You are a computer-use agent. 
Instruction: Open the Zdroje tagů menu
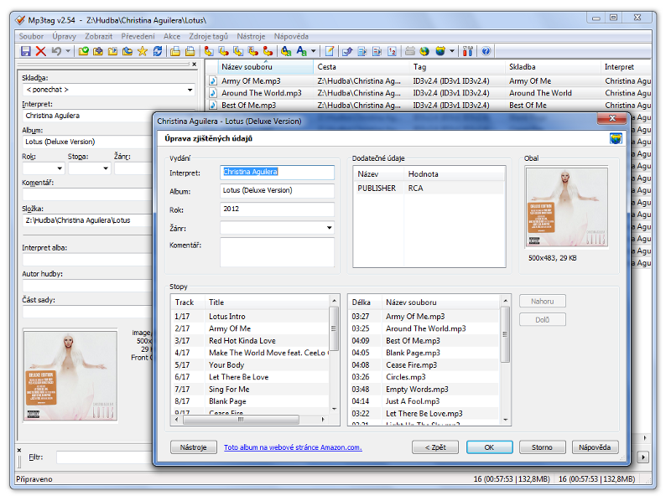208,37
